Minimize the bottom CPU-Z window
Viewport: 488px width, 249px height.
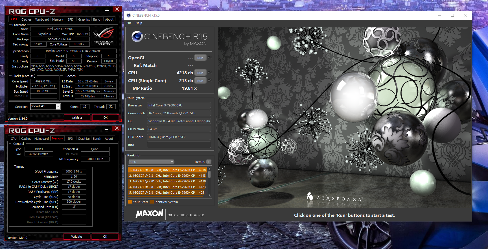coord(107,129)
